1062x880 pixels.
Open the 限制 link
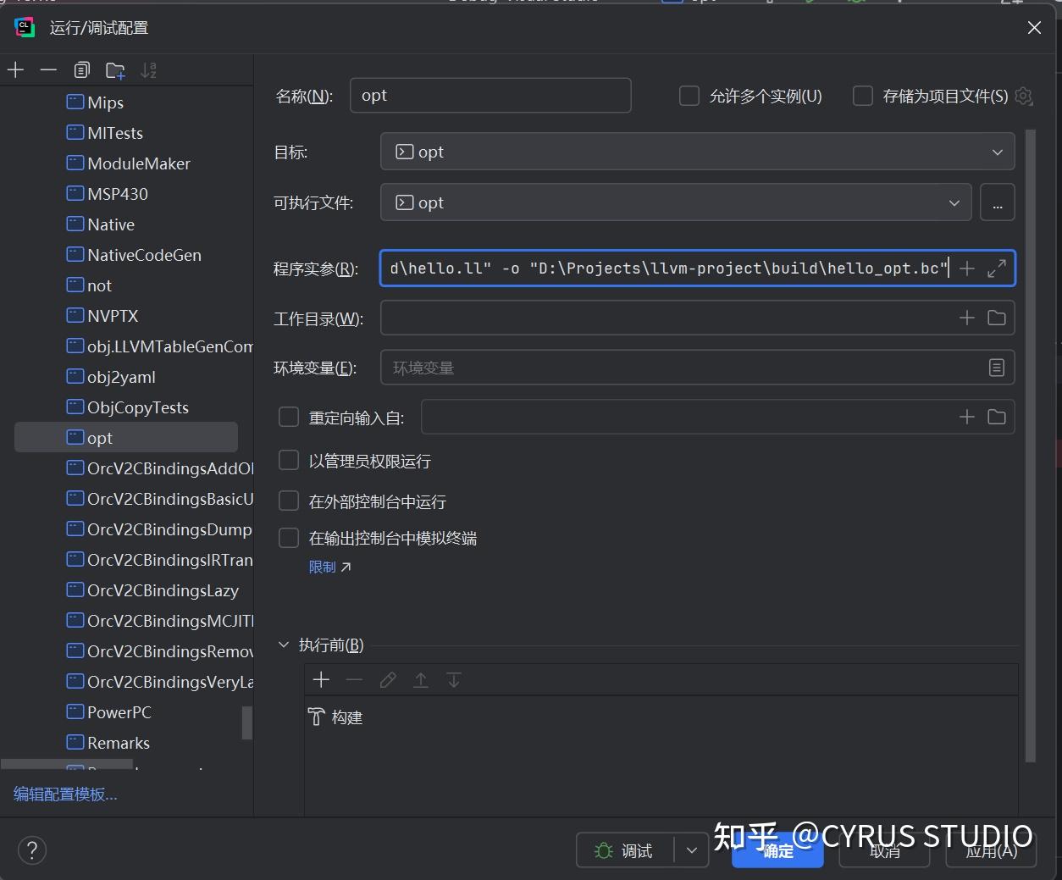point(323,567)
